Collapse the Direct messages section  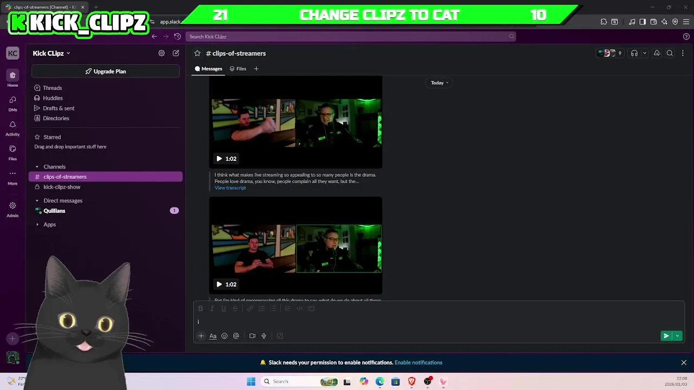point(37,200)
